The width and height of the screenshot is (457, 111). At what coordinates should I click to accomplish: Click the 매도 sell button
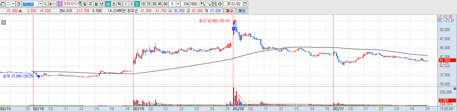(x=242, y=11)
